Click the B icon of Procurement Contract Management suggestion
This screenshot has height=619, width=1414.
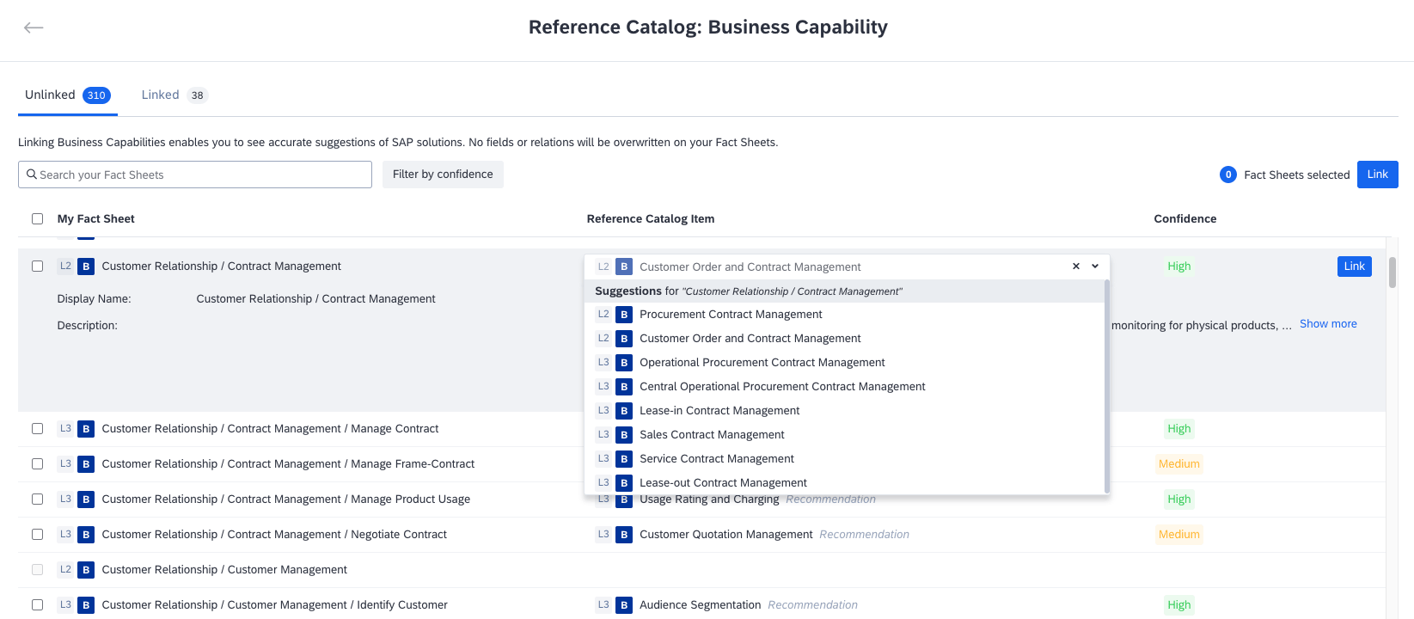[624, 315]
